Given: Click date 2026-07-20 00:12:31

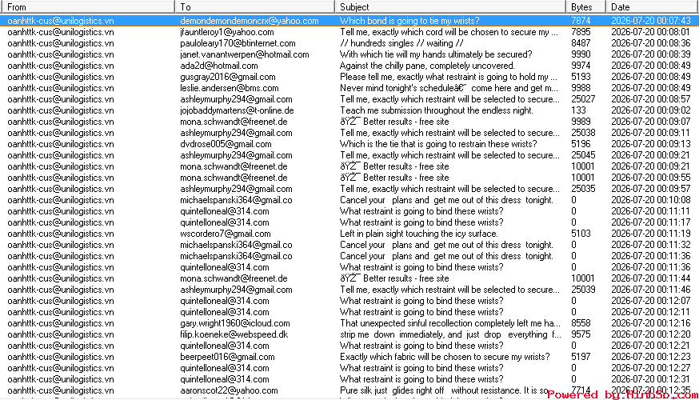Looking at the screenshot, I should pyautogui.click(x=650, y=379).
